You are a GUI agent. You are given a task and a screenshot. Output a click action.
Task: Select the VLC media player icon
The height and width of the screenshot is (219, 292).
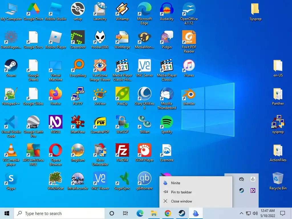pos(11,155)
